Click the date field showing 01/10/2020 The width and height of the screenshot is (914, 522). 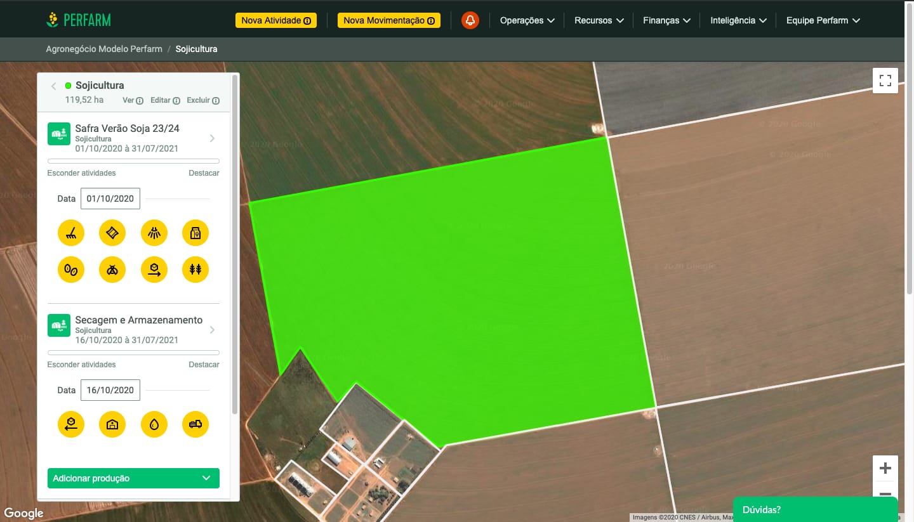click(110, 199)
